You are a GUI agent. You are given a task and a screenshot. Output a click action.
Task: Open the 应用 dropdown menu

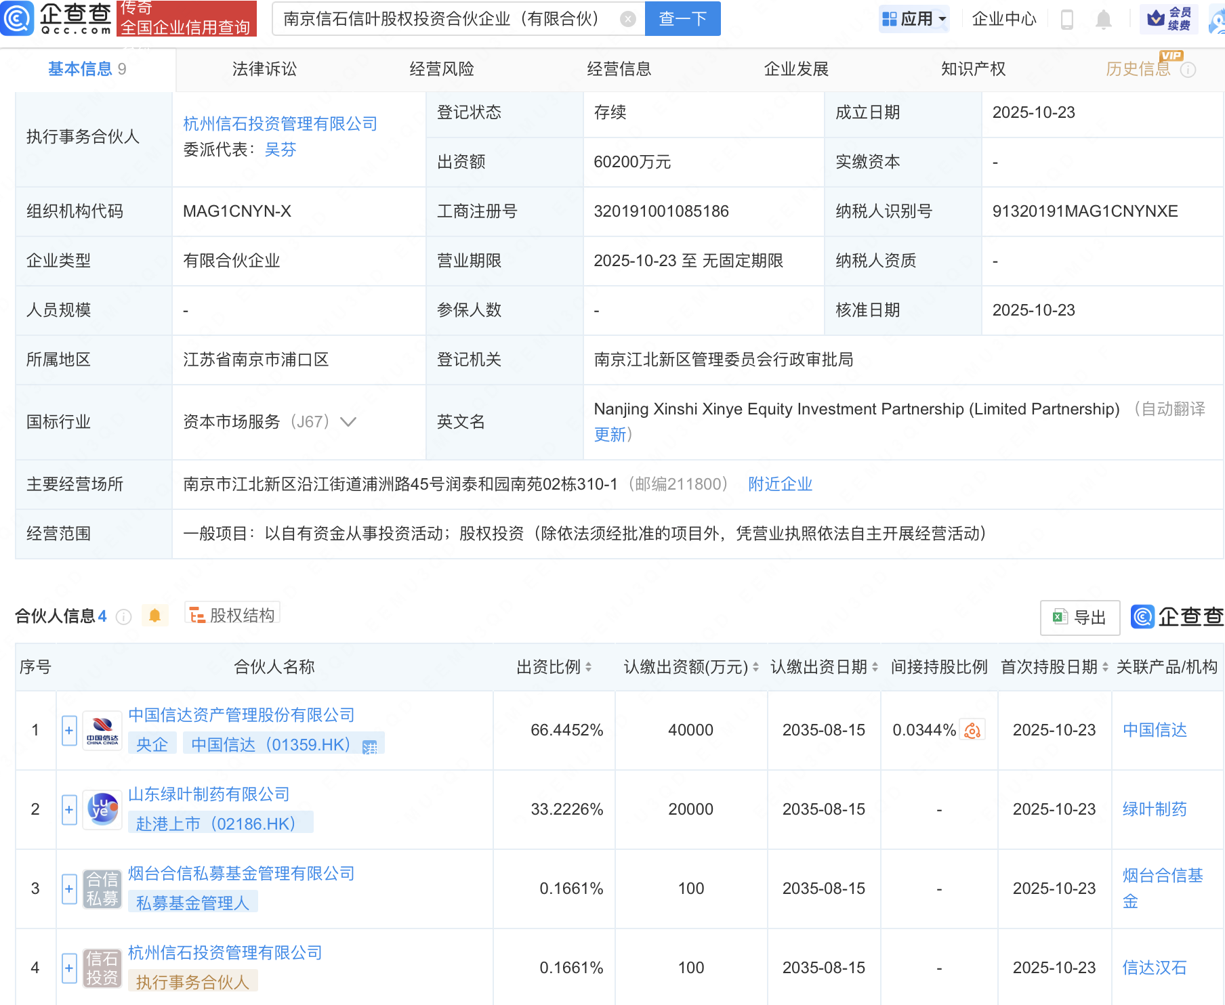click(913, 19)
